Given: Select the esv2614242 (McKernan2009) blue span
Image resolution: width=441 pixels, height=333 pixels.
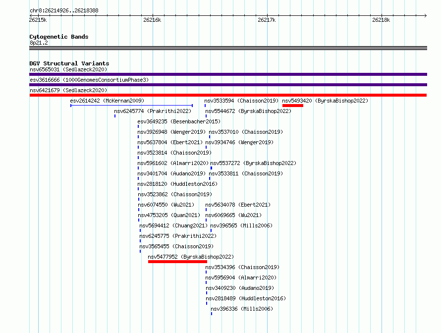Looking at the screenshot, I should 132,106.
